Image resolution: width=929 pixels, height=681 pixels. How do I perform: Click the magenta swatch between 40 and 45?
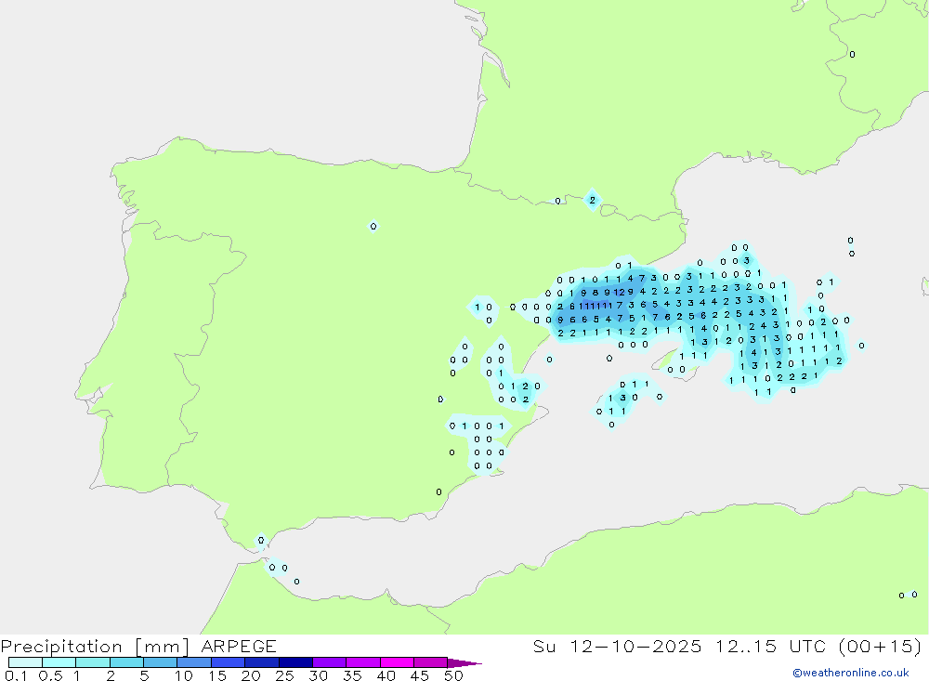(x=397, y=662)
